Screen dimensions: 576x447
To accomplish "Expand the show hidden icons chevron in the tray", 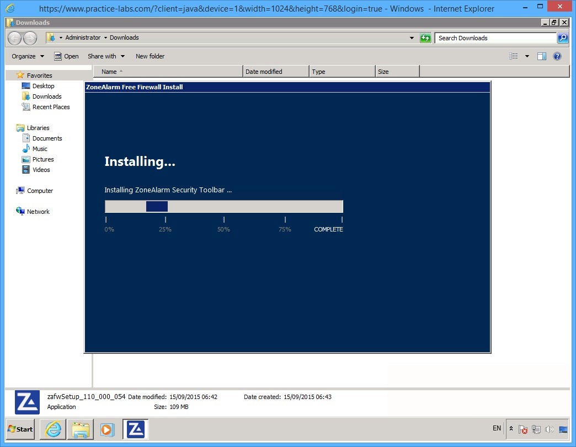I will [510, 429].
